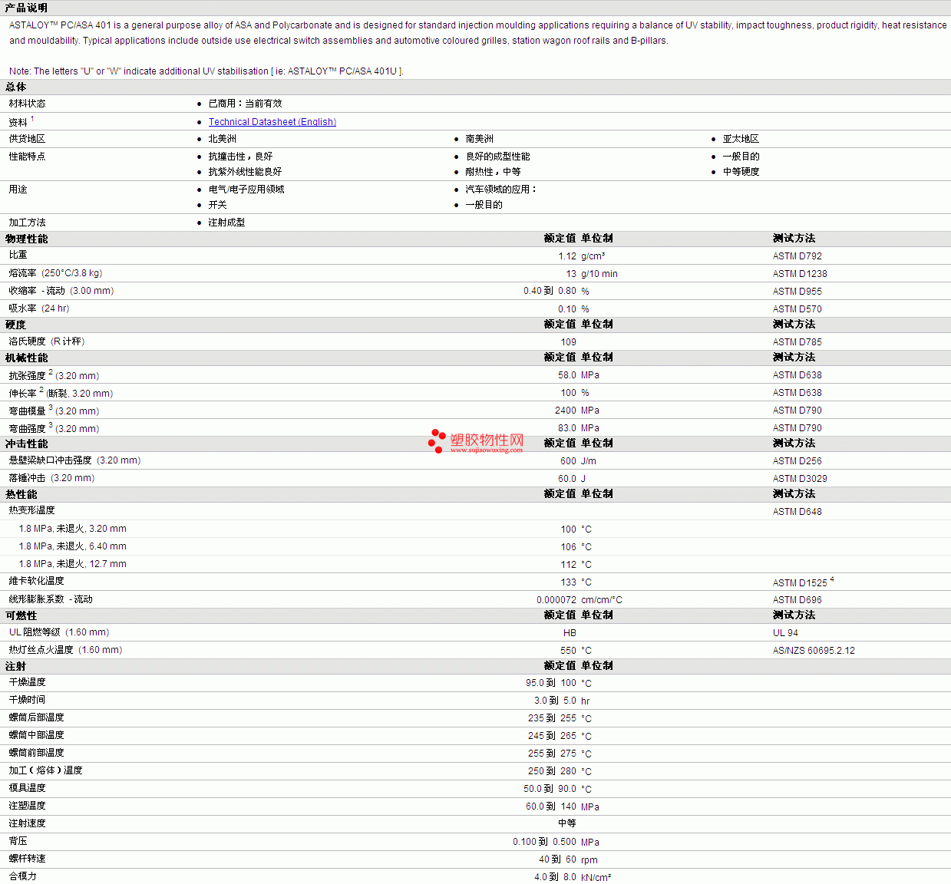Image resolution: width=951 pixels, height=884 pixels.
Task: Click the Rockwell hardness value 109
Action: click(568, 342)
